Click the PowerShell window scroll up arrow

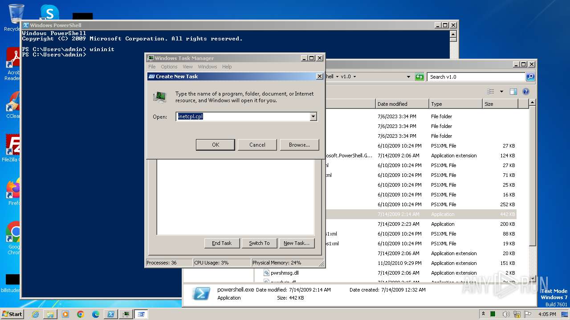(453, 34)
